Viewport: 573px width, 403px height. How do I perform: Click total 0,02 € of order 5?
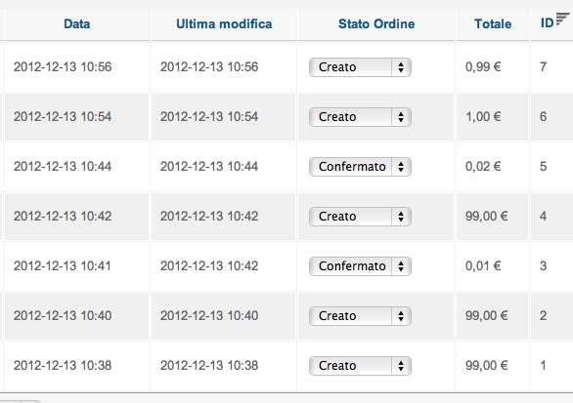(483, 166)
